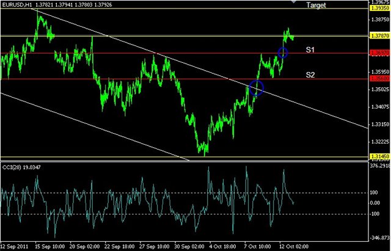The width and height of the screenshot is (391, 251).
Task: Click the red S2 price tag on axis
Action: coord(379,79)
